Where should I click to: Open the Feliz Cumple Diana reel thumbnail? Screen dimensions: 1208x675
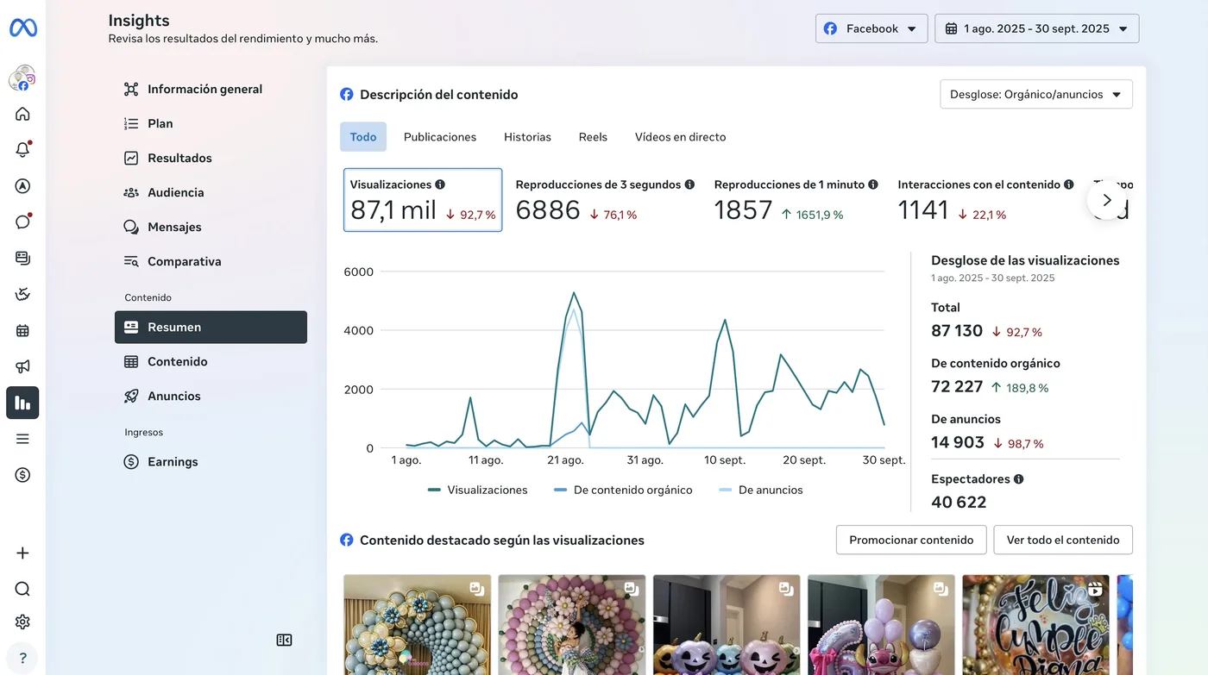[1036, 625]
